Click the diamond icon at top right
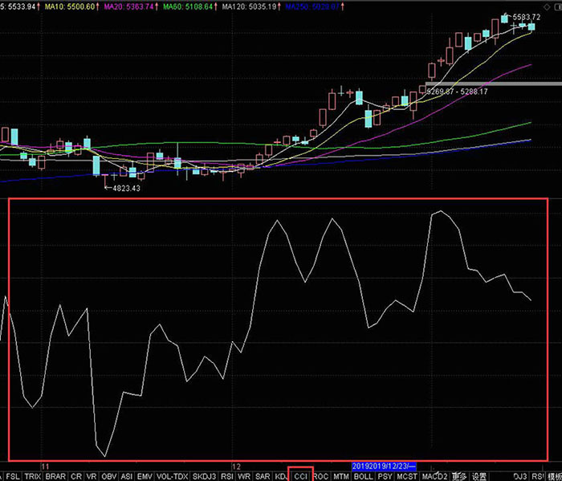562x481 pixels. coord(547,6)
